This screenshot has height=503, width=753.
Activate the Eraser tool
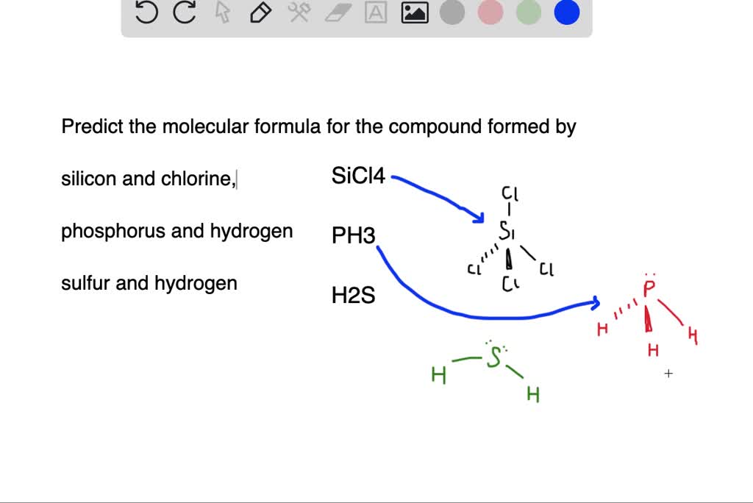point(337,12)
